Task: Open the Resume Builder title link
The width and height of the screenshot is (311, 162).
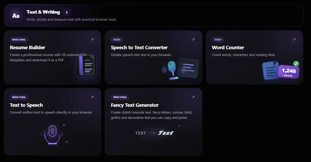Action: [x=28, y=48]
